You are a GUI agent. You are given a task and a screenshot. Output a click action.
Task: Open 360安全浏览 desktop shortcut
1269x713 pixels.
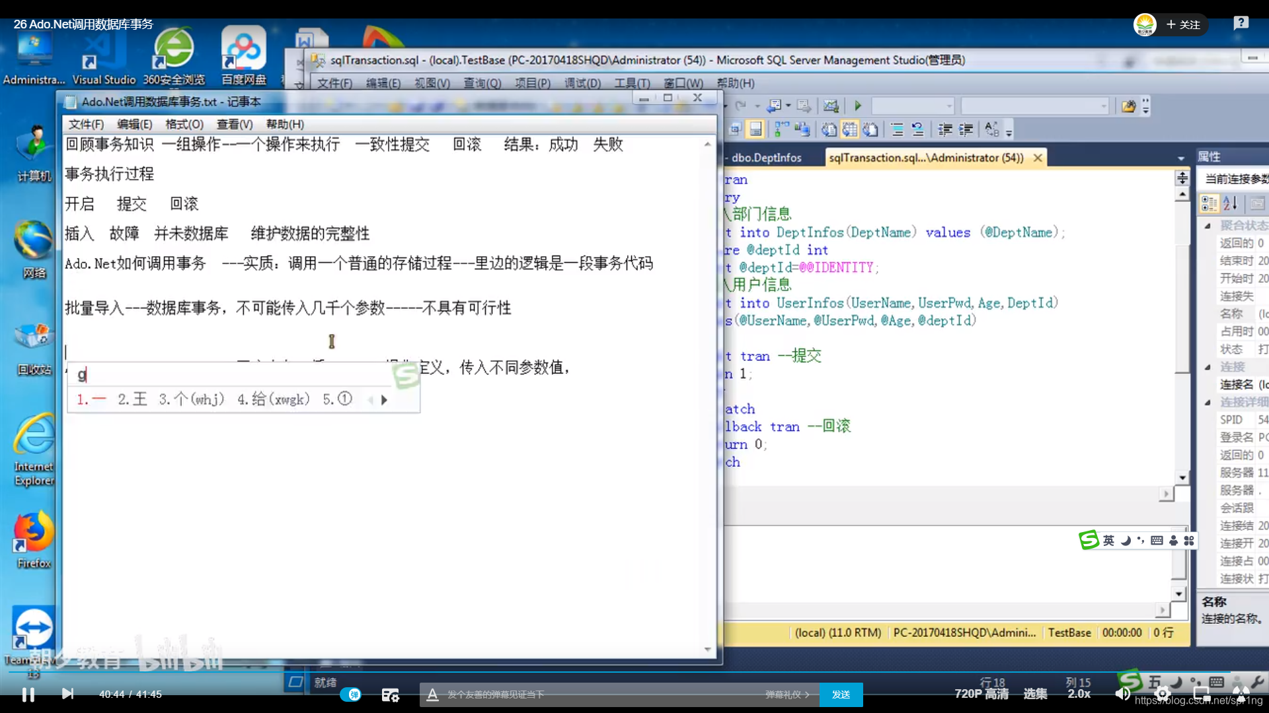click(174, 56)
